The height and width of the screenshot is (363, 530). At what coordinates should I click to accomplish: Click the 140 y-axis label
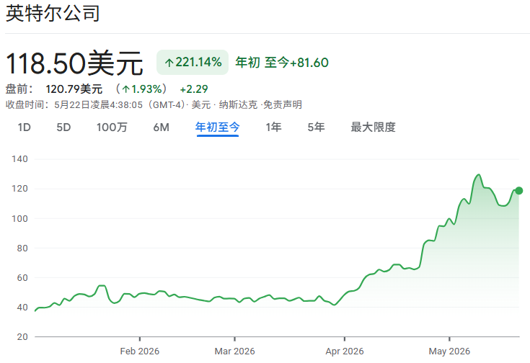click(20, 158)
